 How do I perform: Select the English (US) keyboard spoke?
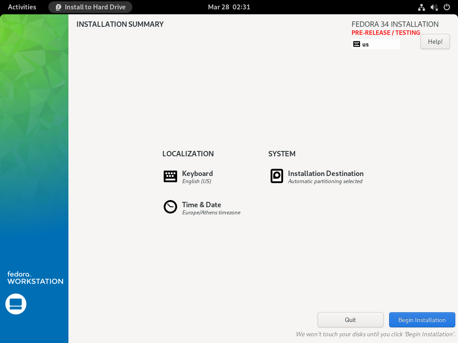click(197, 181)
